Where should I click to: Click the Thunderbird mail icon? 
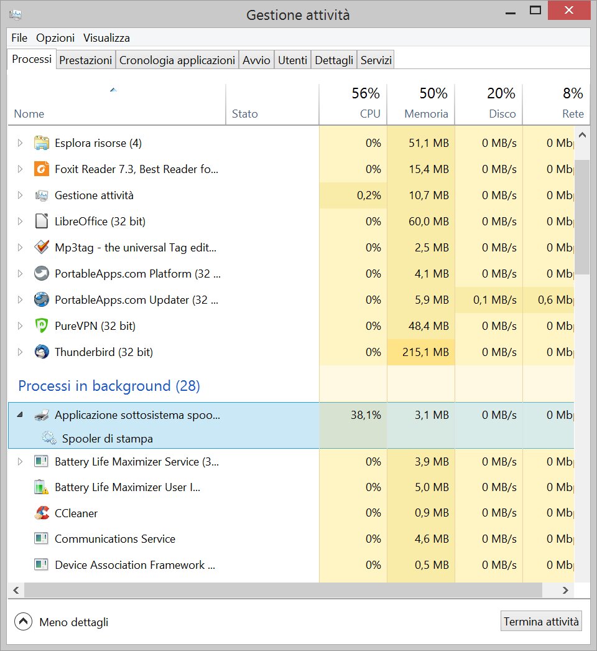pyautogui.click(x=42, y=352)
